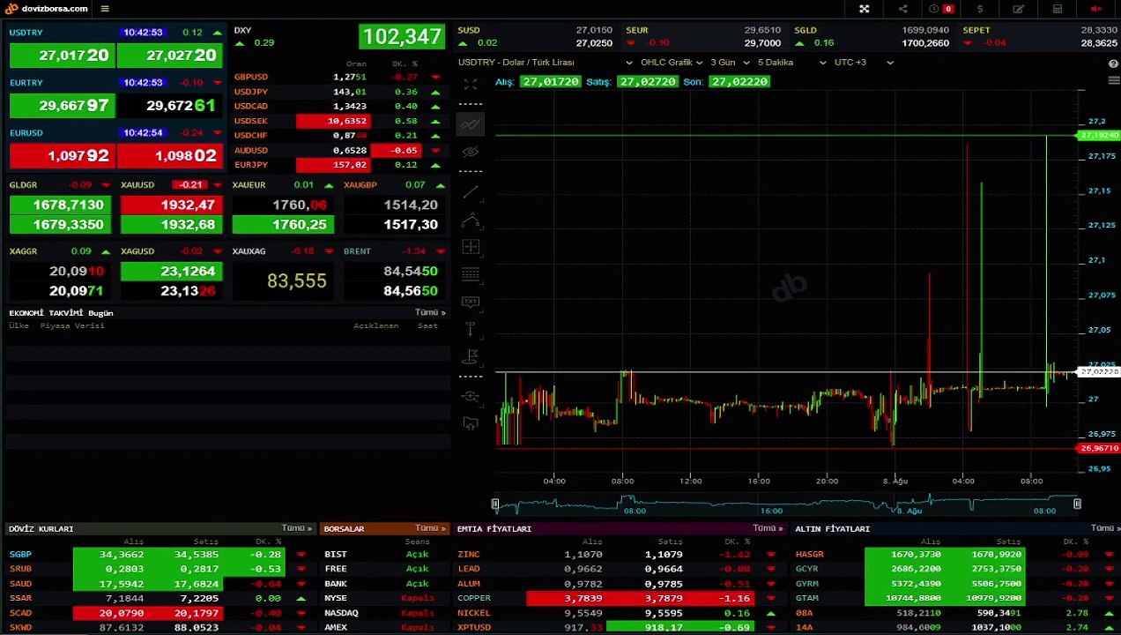Open the USDTRY symbol dropdown chevron
Viewport: 1121px width, 635px height.
click(x=629, y=63)
